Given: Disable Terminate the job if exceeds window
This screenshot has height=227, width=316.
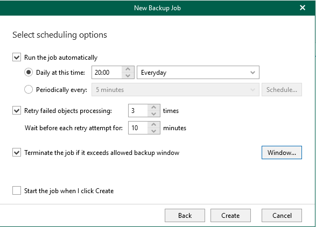Looking at the screenshot, I should click(17, 152).
